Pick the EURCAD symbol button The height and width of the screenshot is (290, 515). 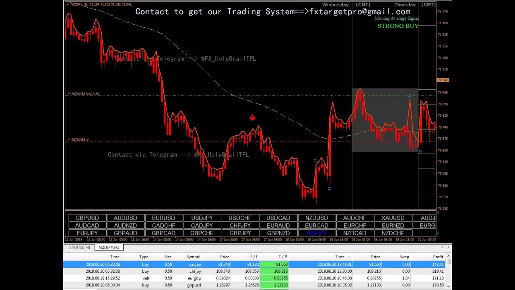[316, 226]
